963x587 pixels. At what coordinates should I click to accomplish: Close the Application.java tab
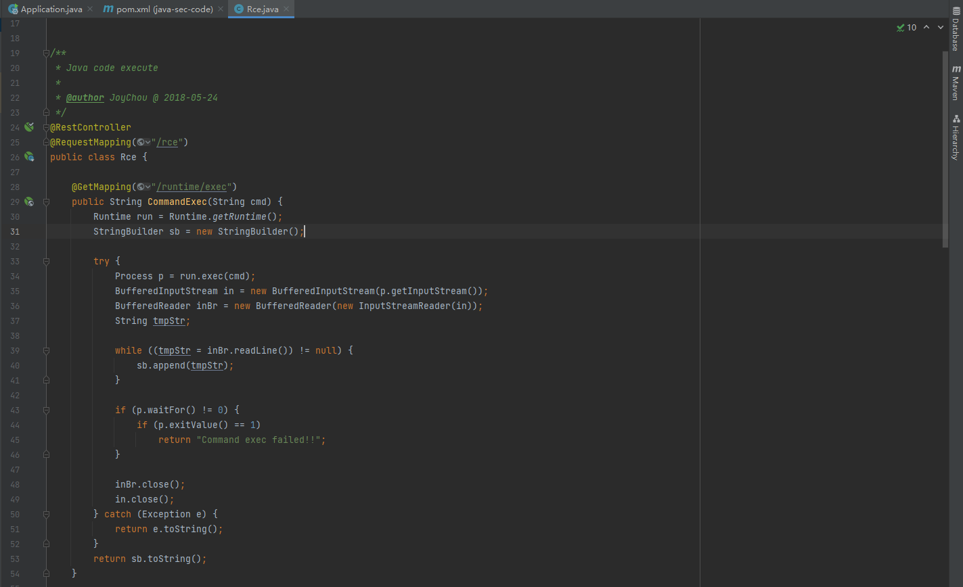(89, 9)
